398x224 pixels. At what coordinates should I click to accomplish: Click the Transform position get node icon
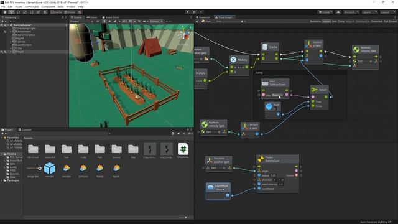(x=210, y=161)
